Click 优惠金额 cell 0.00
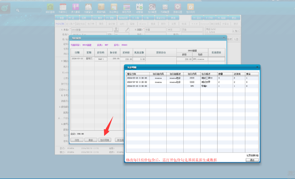This screenshot has height=179, width=295. coord(139,59)
